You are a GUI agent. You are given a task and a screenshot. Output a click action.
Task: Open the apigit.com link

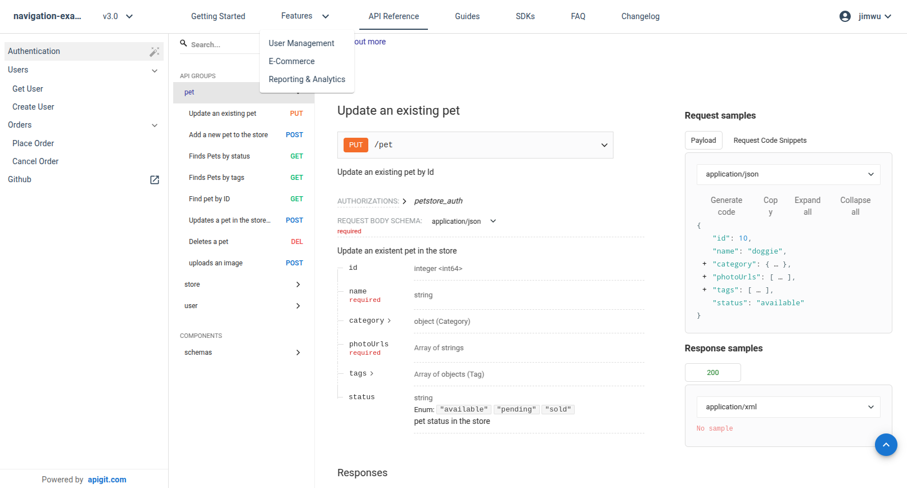coord(107,480)
